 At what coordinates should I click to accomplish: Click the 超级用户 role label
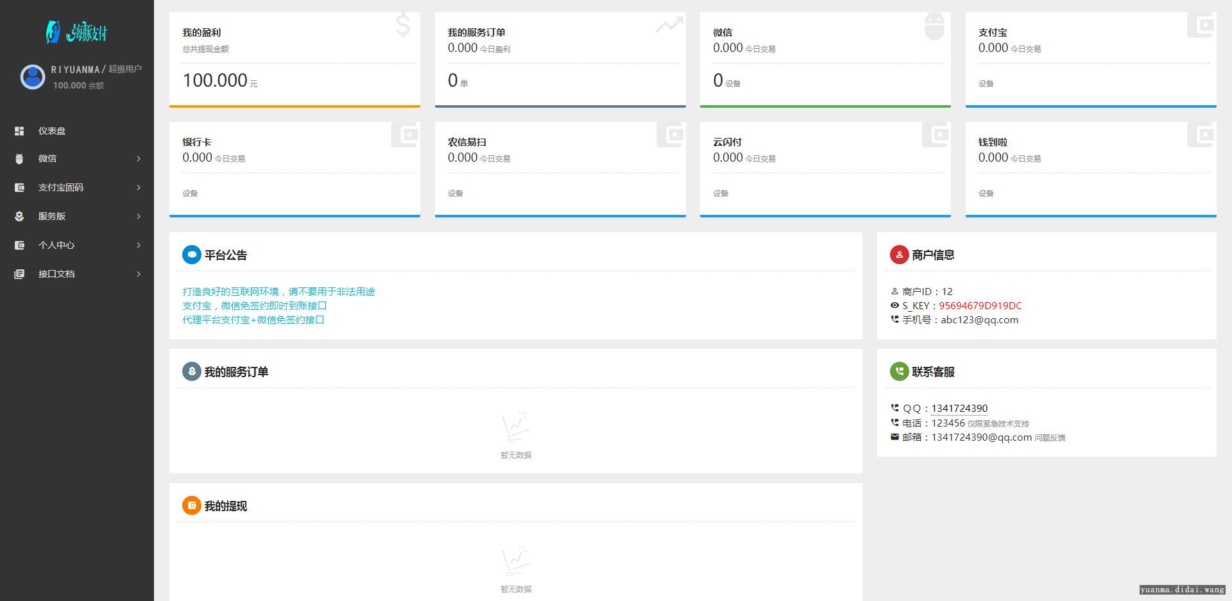pyautogui.click(x=125, y=69)
